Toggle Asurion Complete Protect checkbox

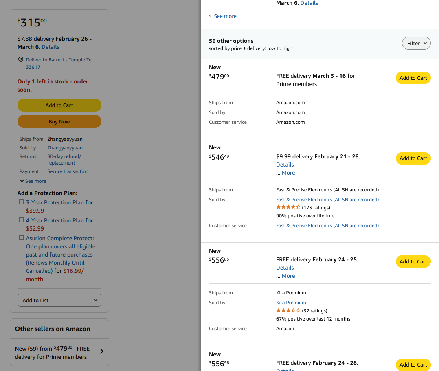(21, 238)
